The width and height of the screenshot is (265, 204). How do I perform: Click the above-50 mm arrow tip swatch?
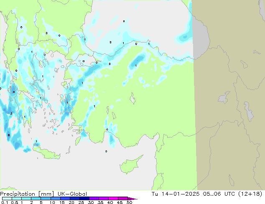[132, 199]
